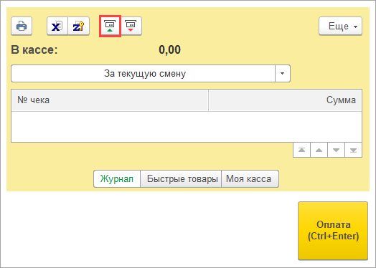This screenshot has width=376, height=268.
Task: Open the Еще menu
Action: (x=340, y=26)
